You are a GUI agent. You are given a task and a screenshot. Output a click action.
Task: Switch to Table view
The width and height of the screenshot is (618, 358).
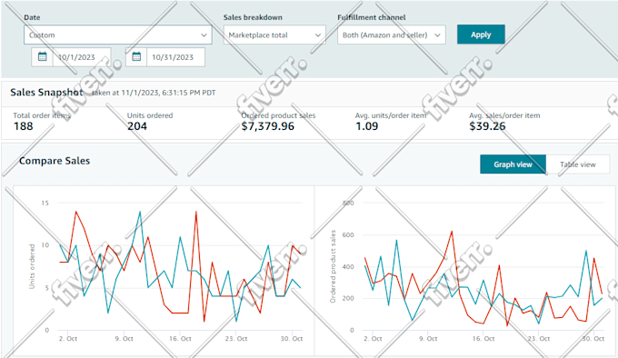tap(578, 164)
